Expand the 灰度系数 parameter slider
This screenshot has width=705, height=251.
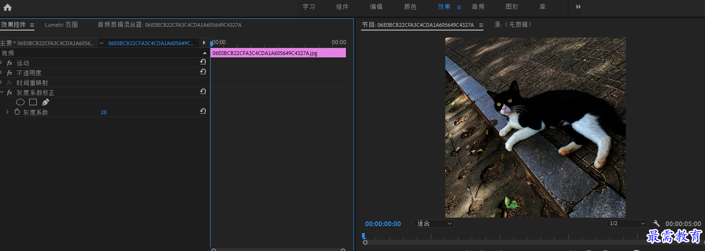coord(7,112)
